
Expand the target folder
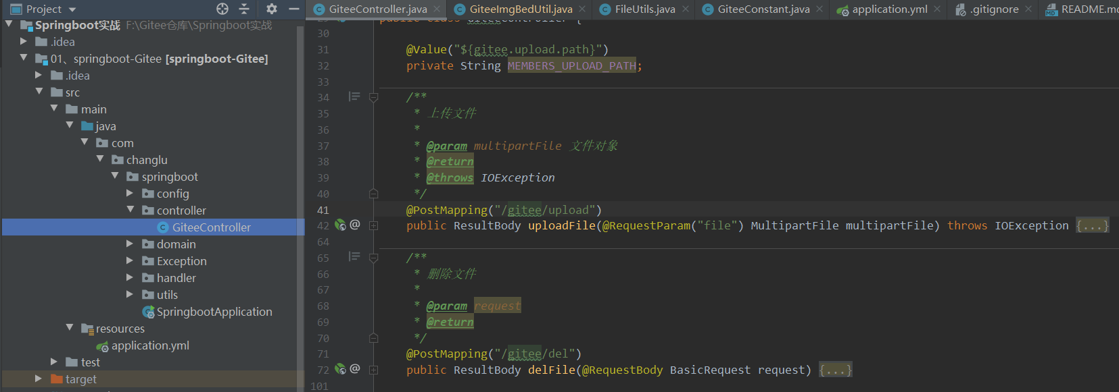39,379
